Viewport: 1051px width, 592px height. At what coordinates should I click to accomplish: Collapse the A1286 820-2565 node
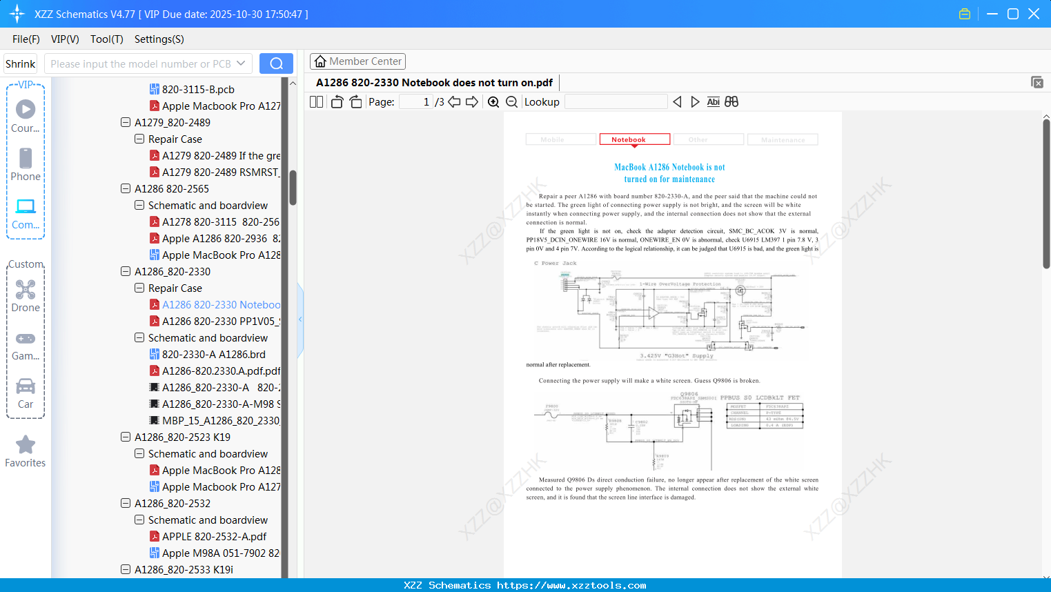pos(126,188)
